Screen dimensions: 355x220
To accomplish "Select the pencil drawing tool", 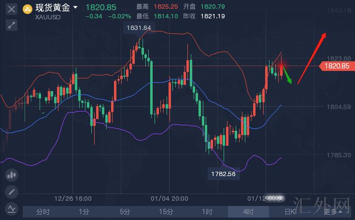I will (12, 192).
